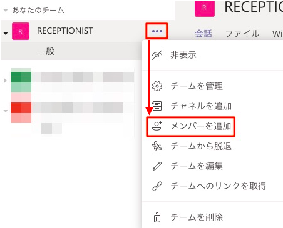Click the pencil icon for チームを編集
283x228 pixels.
tap(157, 166)
